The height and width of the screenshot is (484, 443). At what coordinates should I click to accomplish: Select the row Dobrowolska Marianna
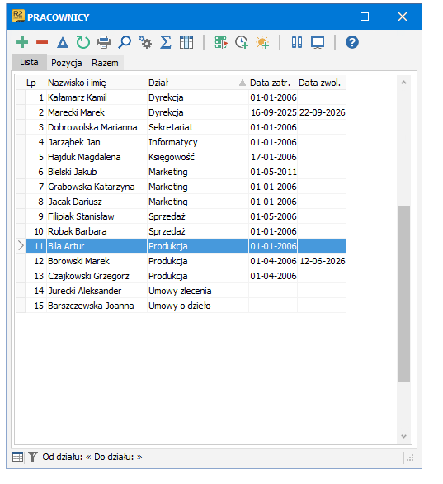pos(181,127)
